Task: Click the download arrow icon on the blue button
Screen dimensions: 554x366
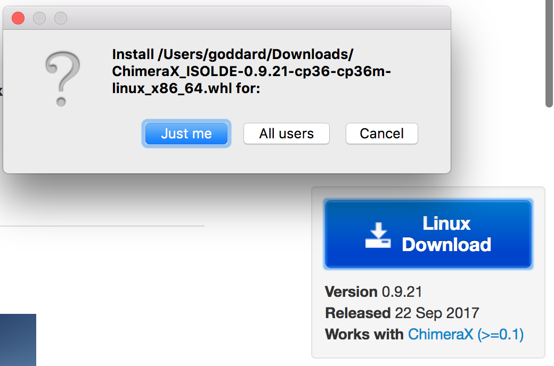Action: [x=378, y=235]
